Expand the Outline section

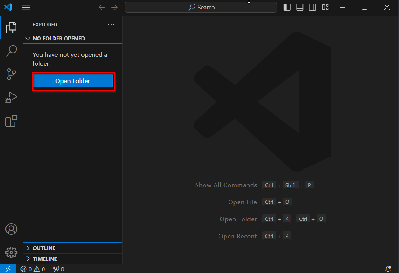tap(44, 248)
